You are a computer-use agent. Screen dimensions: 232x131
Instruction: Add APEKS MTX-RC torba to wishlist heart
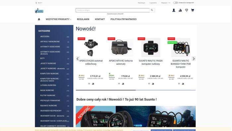coord(119,84)
